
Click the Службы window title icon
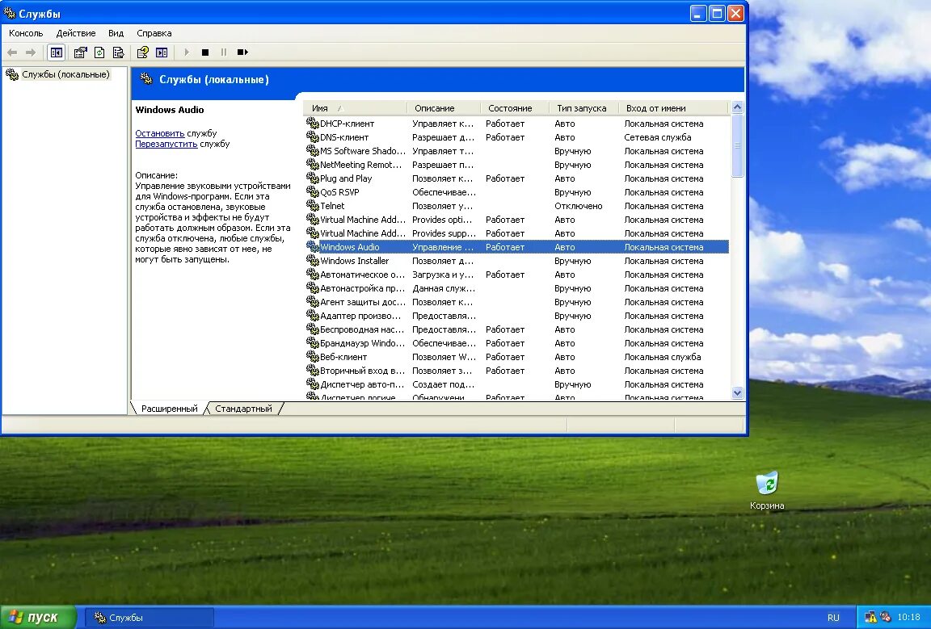(10, 12)
